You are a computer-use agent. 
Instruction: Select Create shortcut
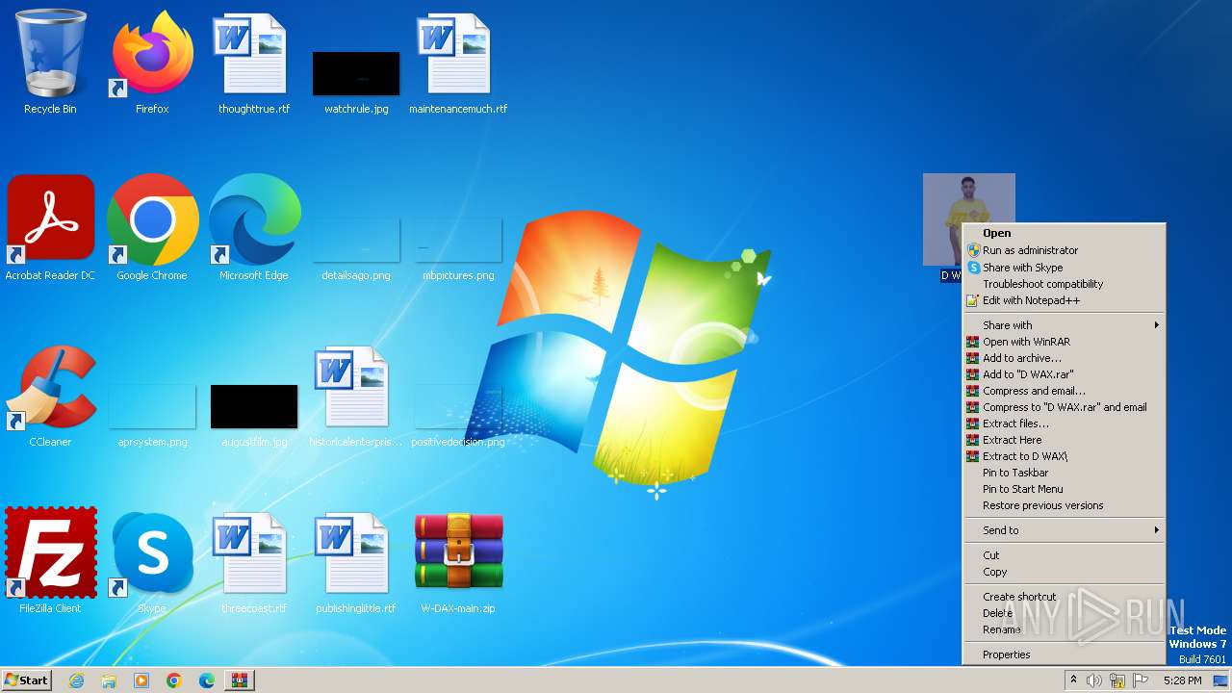[1064, 597]
